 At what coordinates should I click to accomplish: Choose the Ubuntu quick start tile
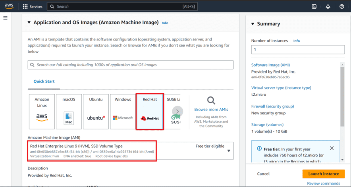[96, 112]
